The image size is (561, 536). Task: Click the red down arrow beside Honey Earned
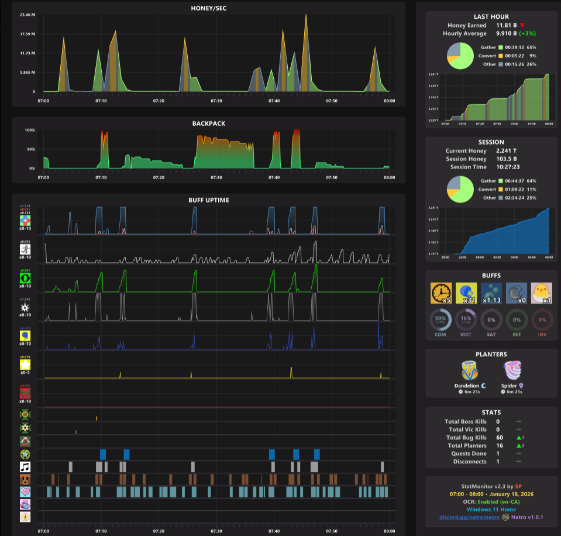point(522,25)
